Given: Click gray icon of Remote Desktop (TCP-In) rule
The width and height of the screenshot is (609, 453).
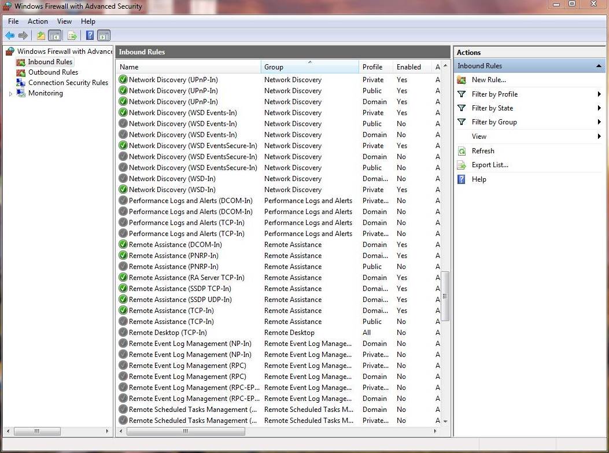Looking at the screenshot, I should click(123, 333).
